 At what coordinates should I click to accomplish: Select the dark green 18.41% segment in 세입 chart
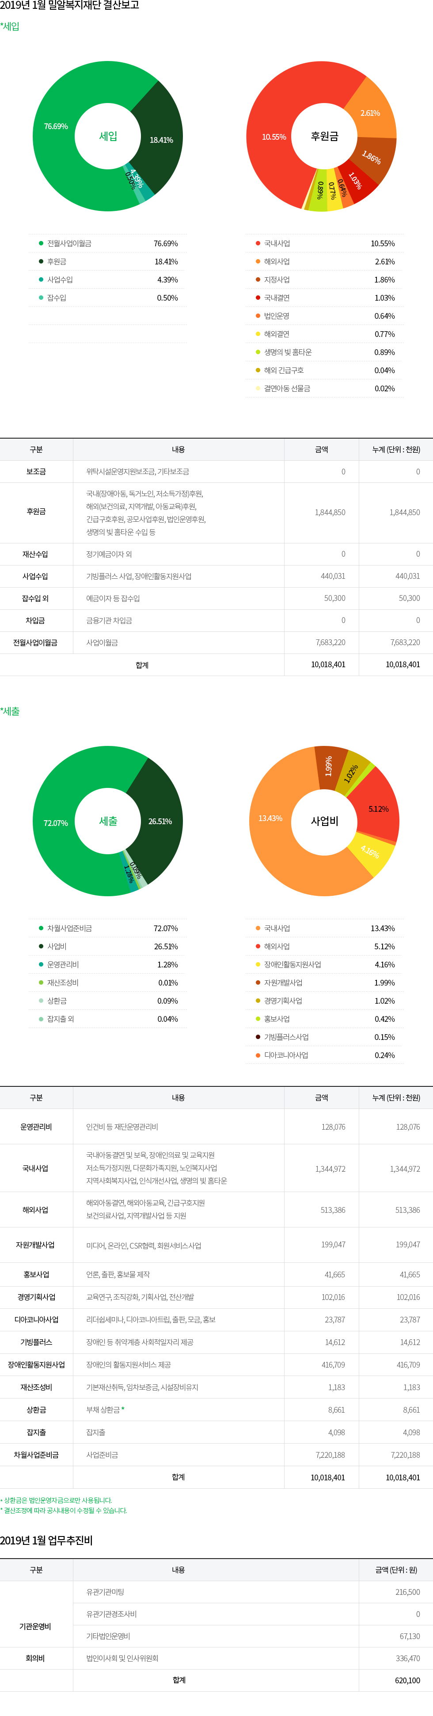[x=160, y=140]
